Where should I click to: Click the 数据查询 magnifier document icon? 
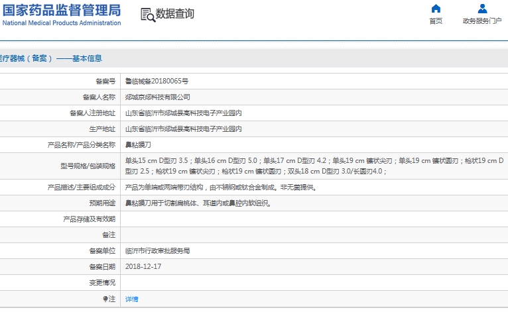[x=148, y=15]
